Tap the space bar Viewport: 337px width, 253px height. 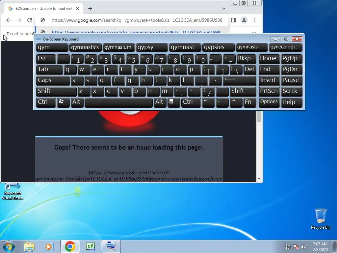118,102
